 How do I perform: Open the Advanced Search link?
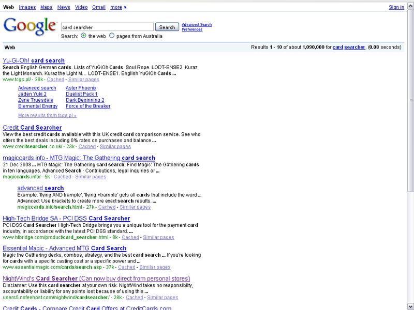click(x=197, y=24)
